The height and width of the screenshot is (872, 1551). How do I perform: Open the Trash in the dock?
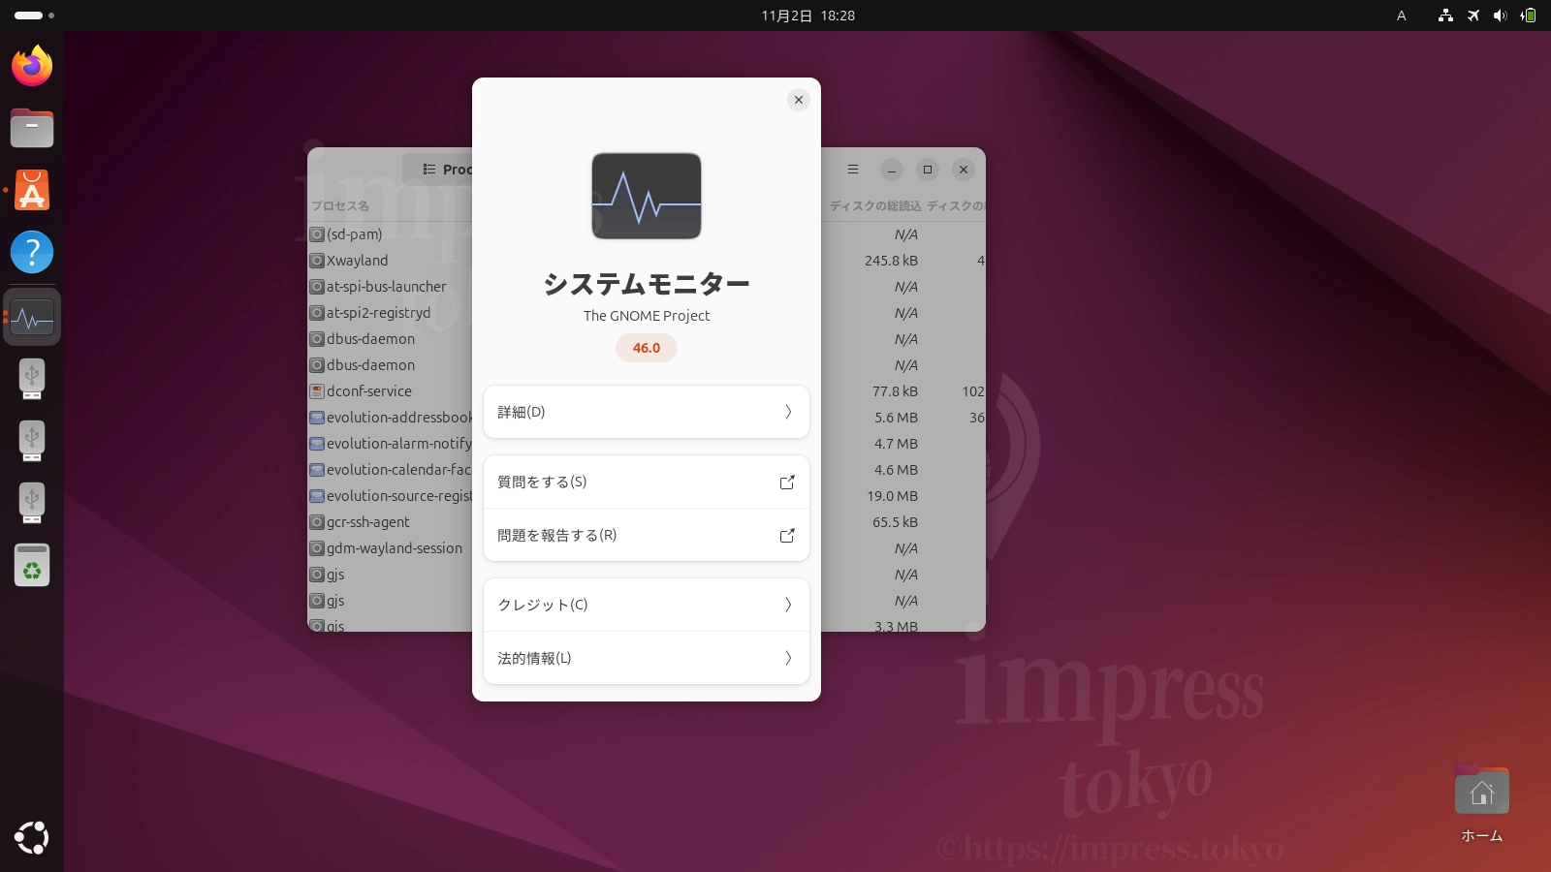(x=32, y=565)
